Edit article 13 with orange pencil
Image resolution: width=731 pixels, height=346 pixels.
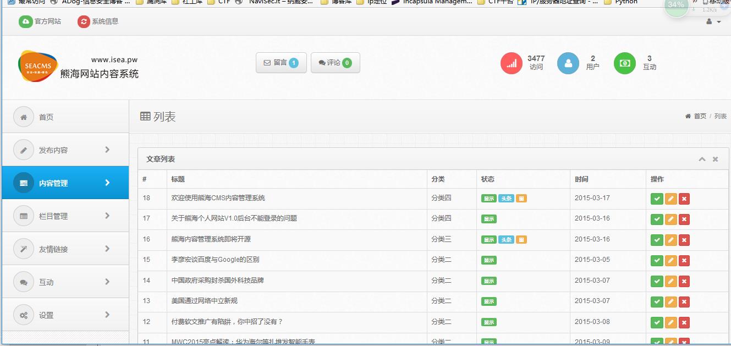pyautogui.click(x=670, y=302)
